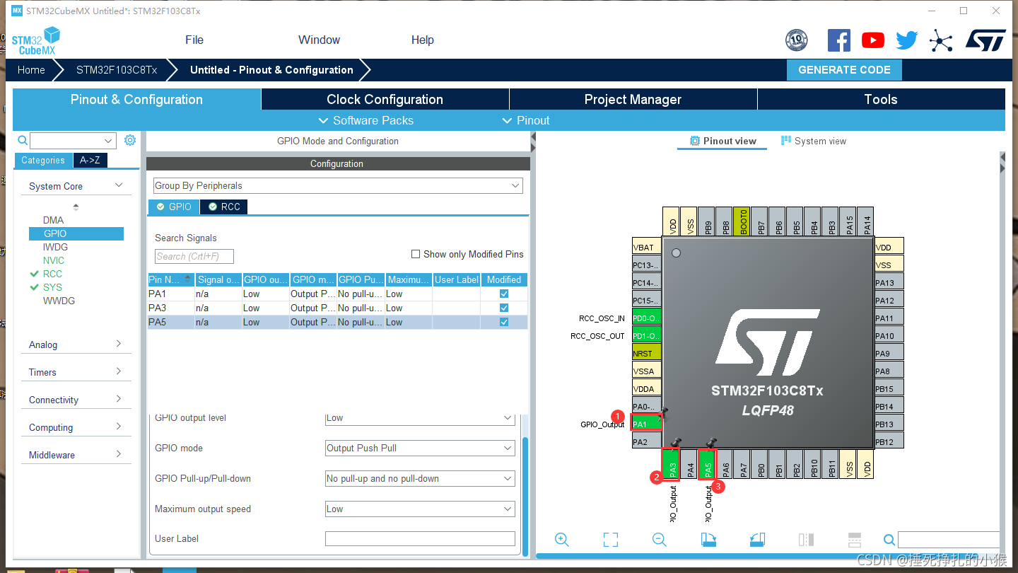Select pin PA5 on the chip
Viewport: 1018px width, 573px height.
click(708, 465)
